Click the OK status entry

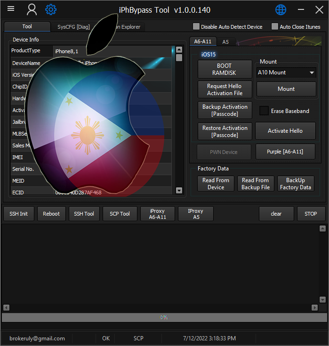click(x=106, y=338)
